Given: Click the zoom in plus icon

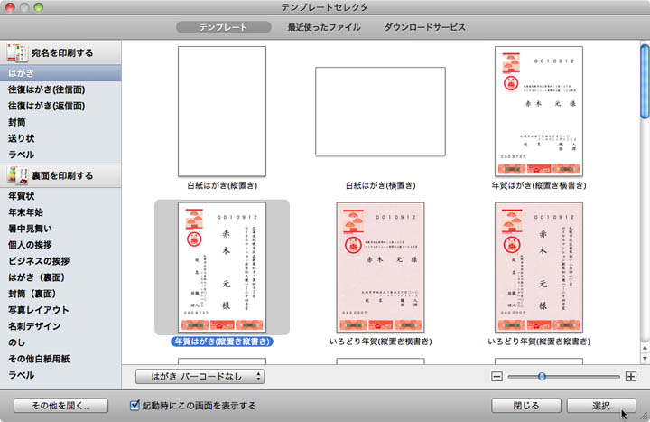Looking at the screenshot, I should [630, 376].
